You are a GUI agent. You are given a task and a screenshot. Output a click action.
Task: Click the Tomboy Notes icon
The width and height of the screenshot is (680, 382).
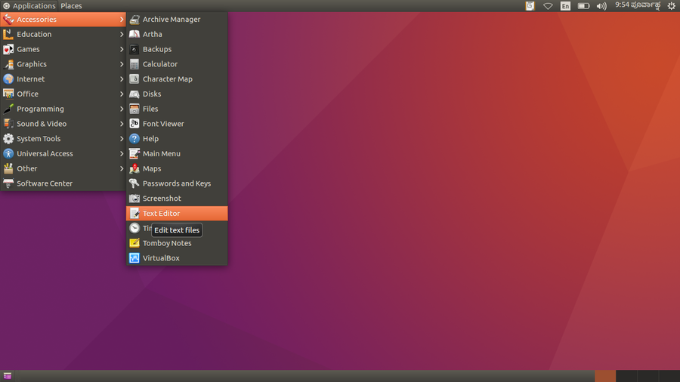(134, 243)
